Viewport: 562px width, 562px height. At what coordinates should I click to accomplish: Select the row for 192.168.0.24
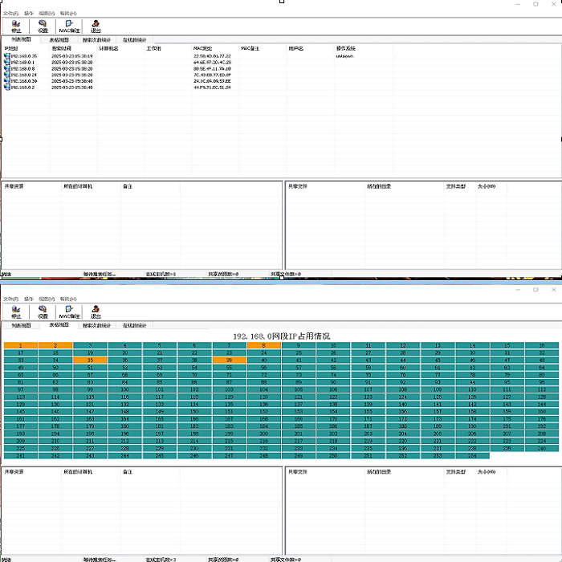point(198,75)
